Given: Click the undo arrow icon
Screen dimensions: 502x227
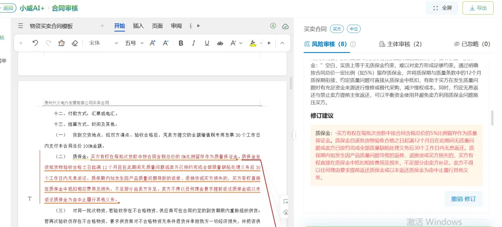Looking at the screenshot, I should 35,43.
